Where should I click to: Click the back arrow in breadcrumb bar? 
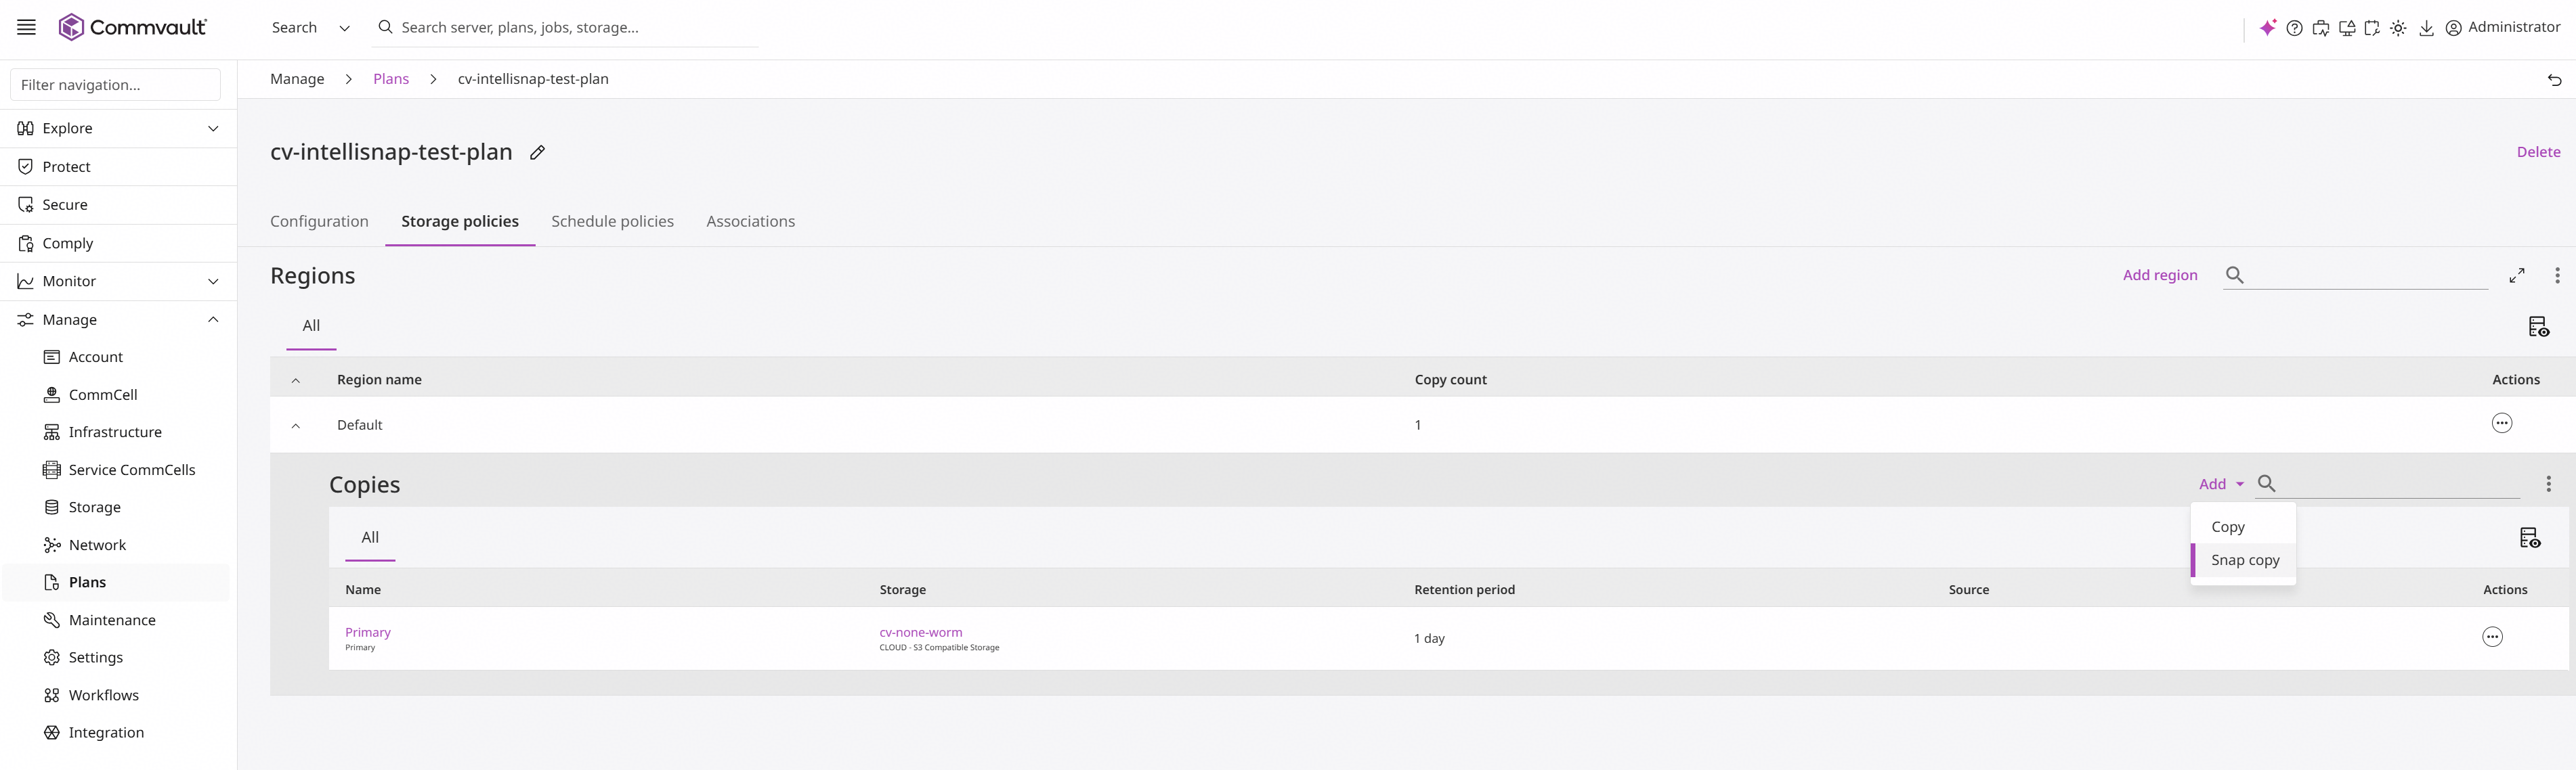(2554, 79)
